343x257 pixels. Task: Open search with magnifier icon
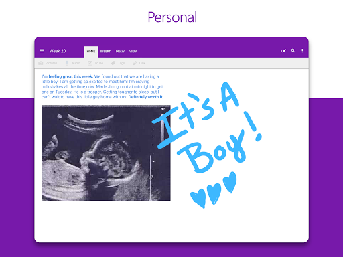coord(293,51)
